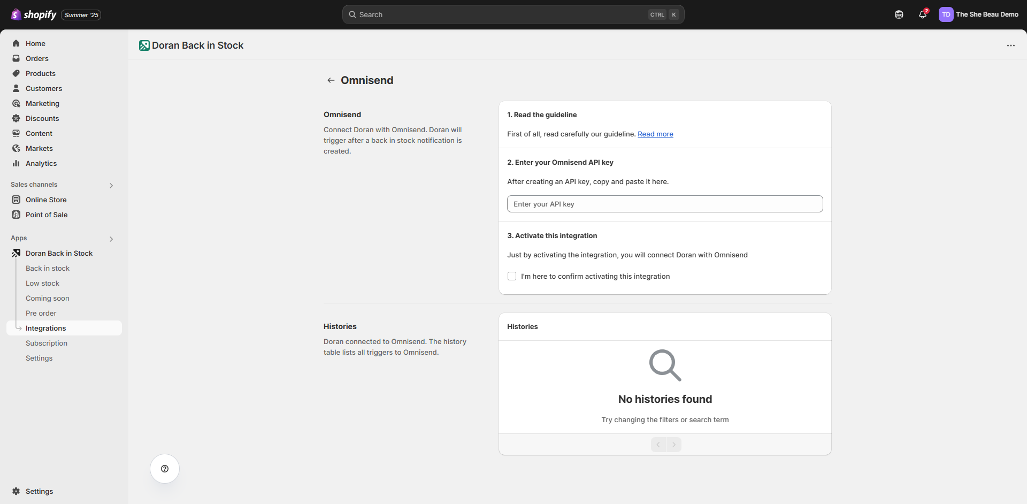Click the back arrow next to Omnisend
The width and height of the screenshot is (1027, 504).
[331, 80]
